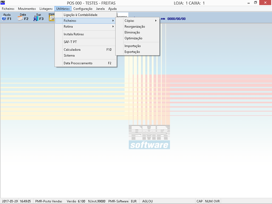Viewport: 272px width, 204px height.
Task: Click the Data F2 calendar icon
Action: 20,18
